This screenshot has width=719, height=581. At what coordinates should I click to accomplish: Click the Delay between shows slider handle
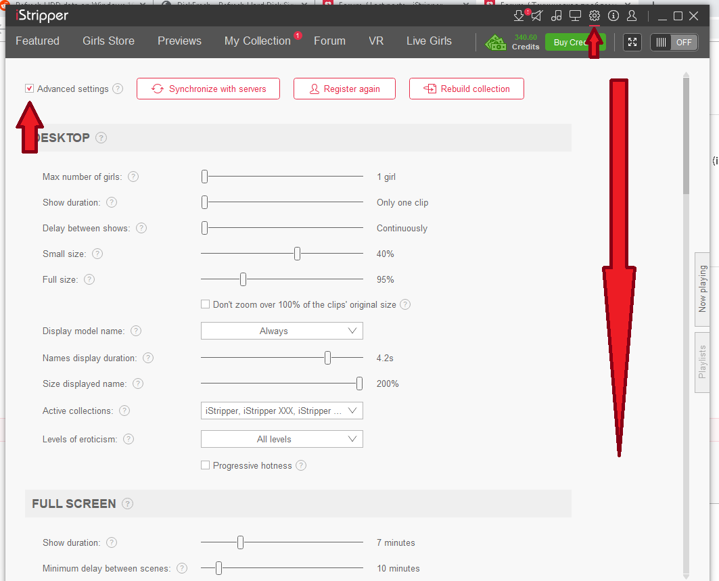point(204,227)
